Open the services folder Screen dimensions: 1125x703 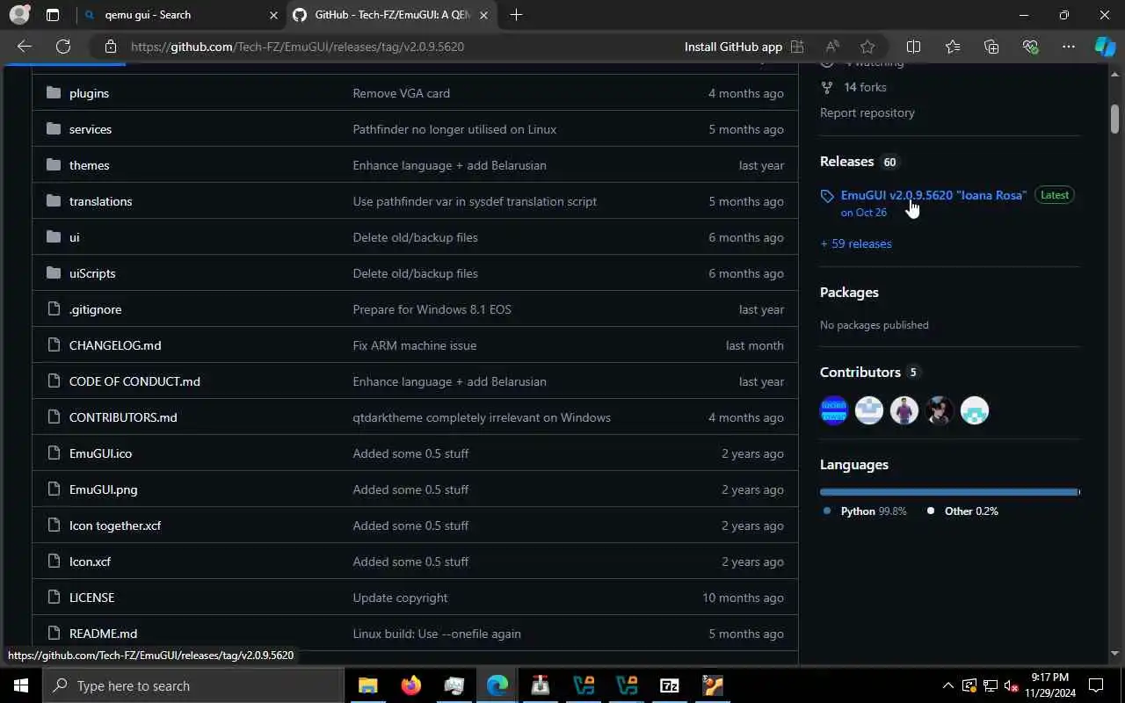click(x=91, y=129)
